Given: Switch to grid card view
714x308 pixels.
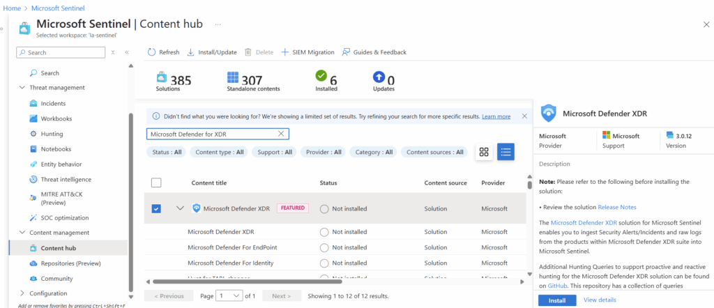Looking at the screenshot, I should (484, 152).
